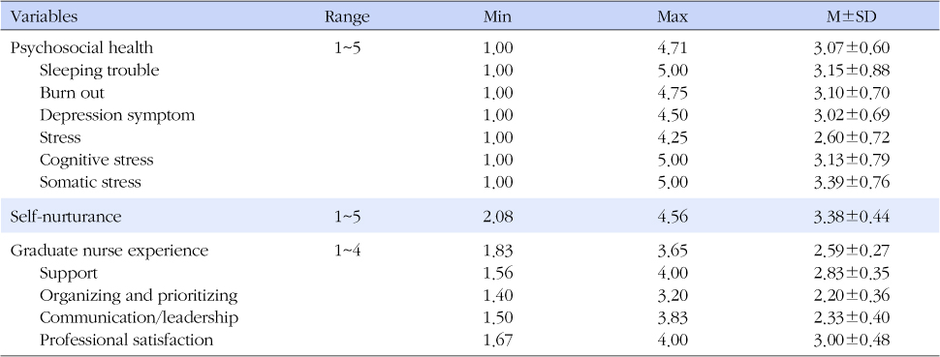Viewport: 940px width, 357px height.
Task: Click the Min column header
Action: 497,16
